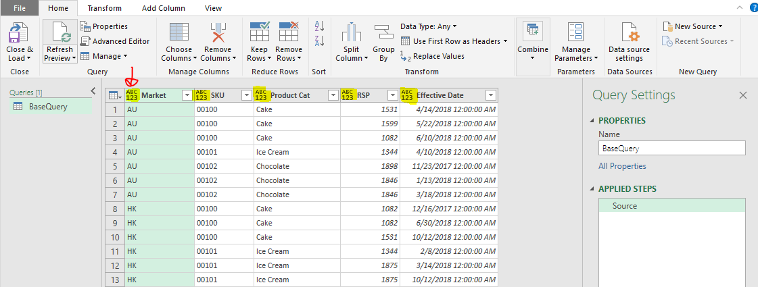Viewport: 758px width, 287px height.
Task: Open the Market column filter dropdown
Action: point(187,95)
